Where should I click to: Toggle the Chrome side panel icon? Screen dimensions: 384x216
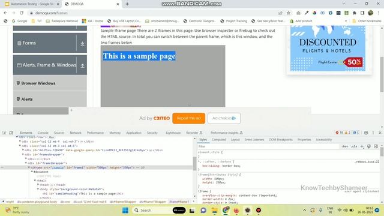(x=362, y=13)
